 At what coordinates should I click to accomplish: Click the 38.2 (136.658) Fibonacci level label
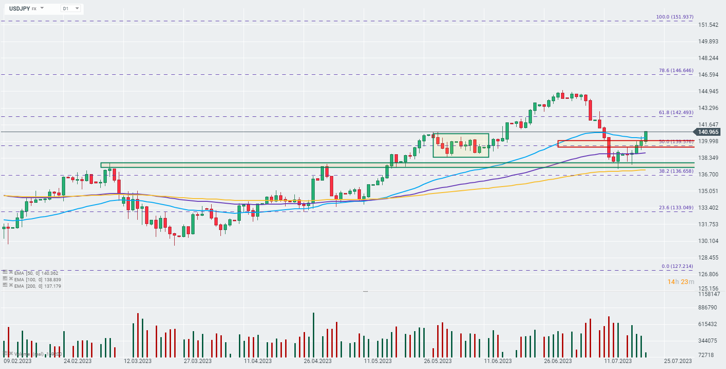pos(676,171)
